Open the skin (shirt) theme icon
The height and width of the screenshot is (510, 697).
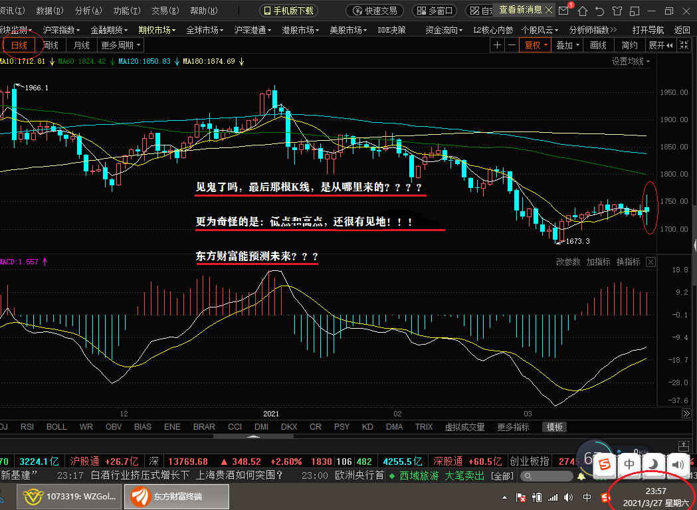[x=617, y=11]
